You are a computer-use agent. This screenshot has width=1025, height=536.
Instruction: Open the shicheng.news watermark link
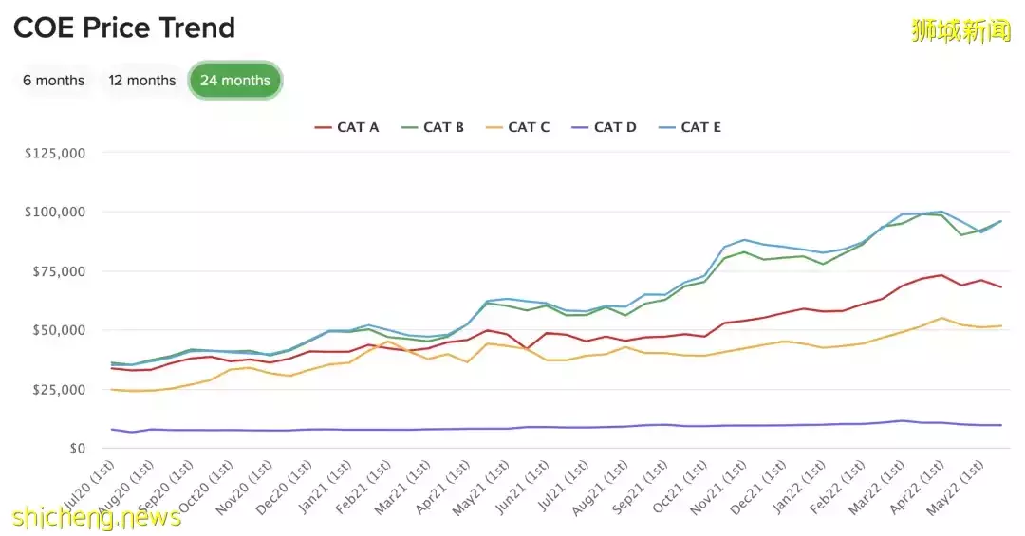97,517
